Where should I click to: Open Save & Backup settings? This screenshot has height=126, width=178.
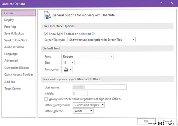tap(18, 33)
